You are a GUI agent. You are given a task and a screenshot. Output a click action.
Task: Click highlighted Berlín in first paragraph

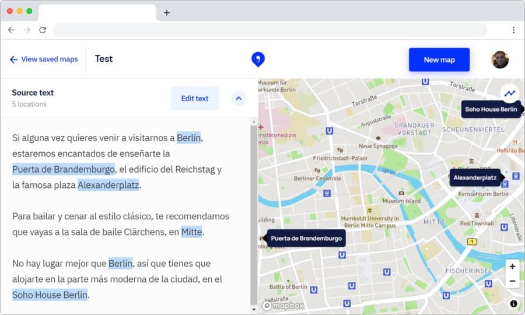click(189, 138)
